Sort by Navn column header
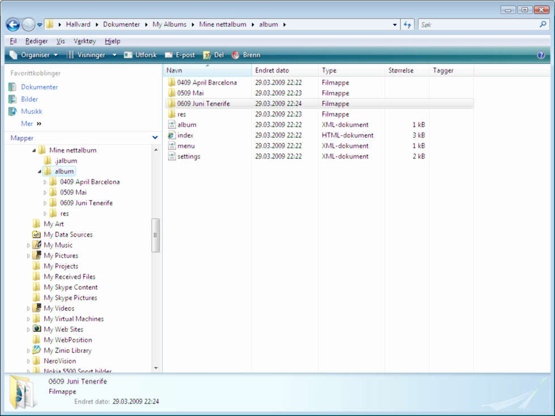 point(207,70)
